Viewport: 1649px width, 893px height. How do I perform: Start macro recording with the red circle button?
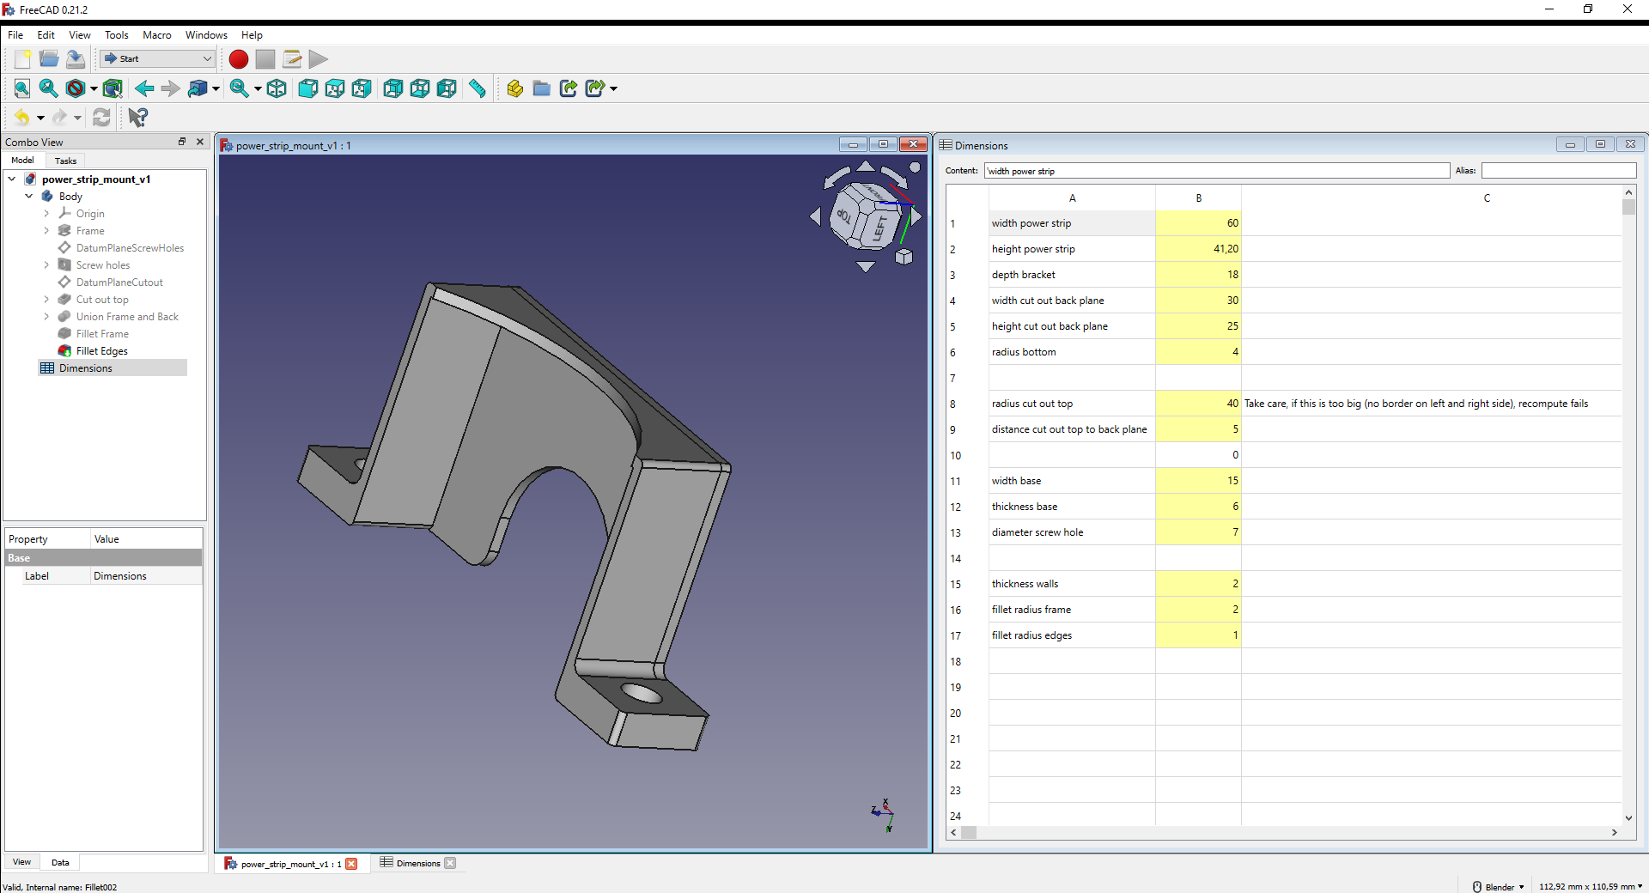(x=239, y=58)
